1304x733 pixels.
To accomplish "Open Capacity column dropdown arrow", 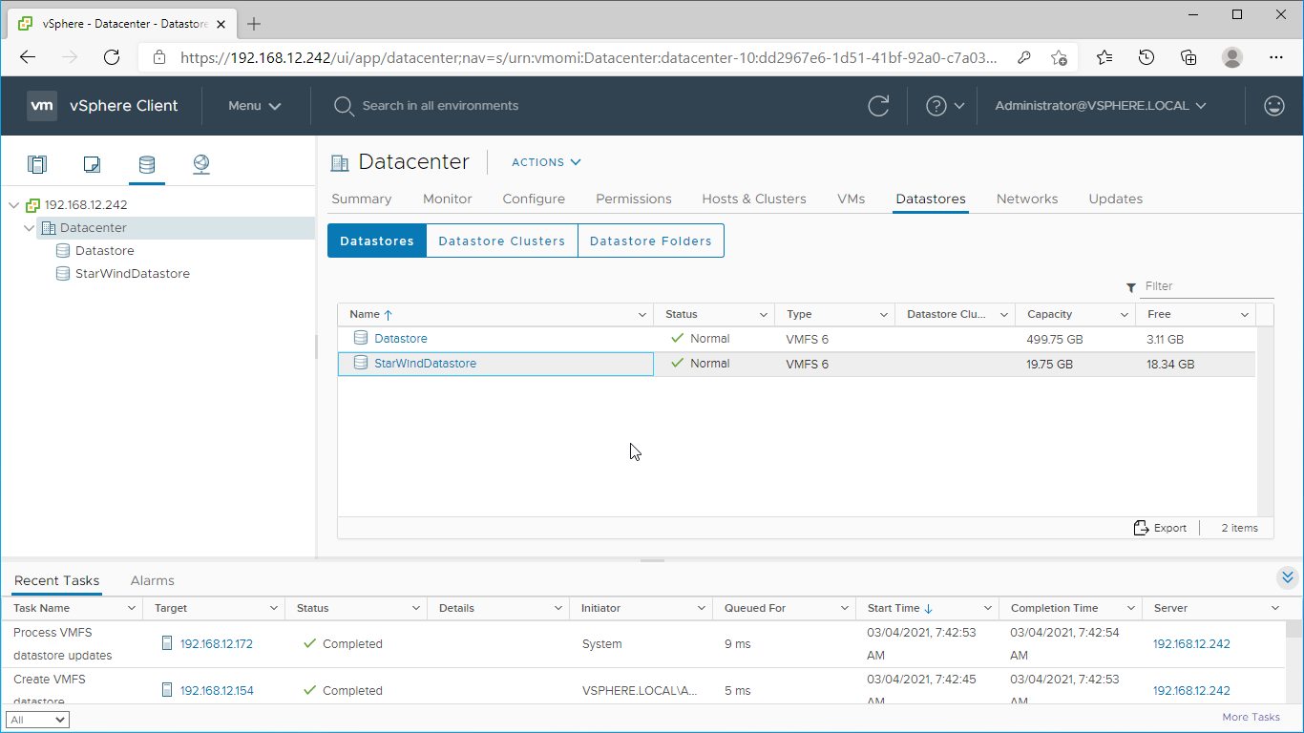I will tap(1125, 315).
